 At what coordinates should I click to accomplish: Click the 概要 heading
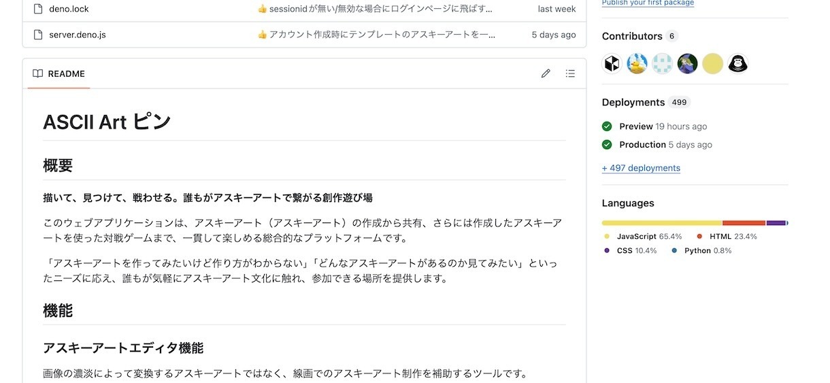click(58, 165)
